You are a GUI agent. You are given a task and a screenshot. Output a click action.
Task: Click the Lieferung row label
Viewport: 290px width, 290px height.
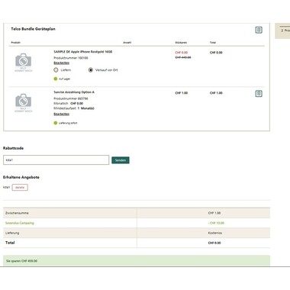coord(12,233)
